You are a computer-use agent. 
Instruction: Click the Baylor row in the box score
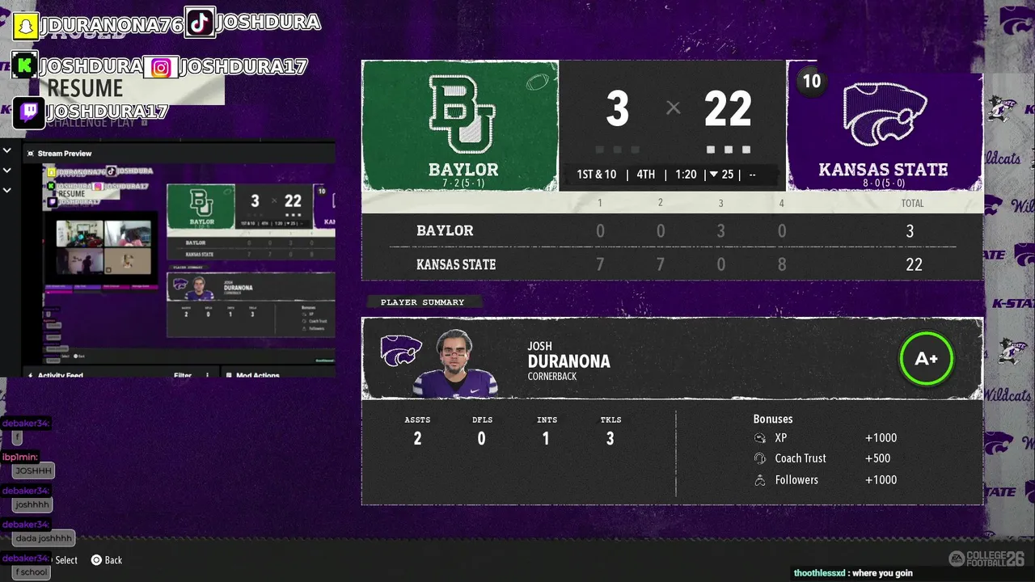672,231
